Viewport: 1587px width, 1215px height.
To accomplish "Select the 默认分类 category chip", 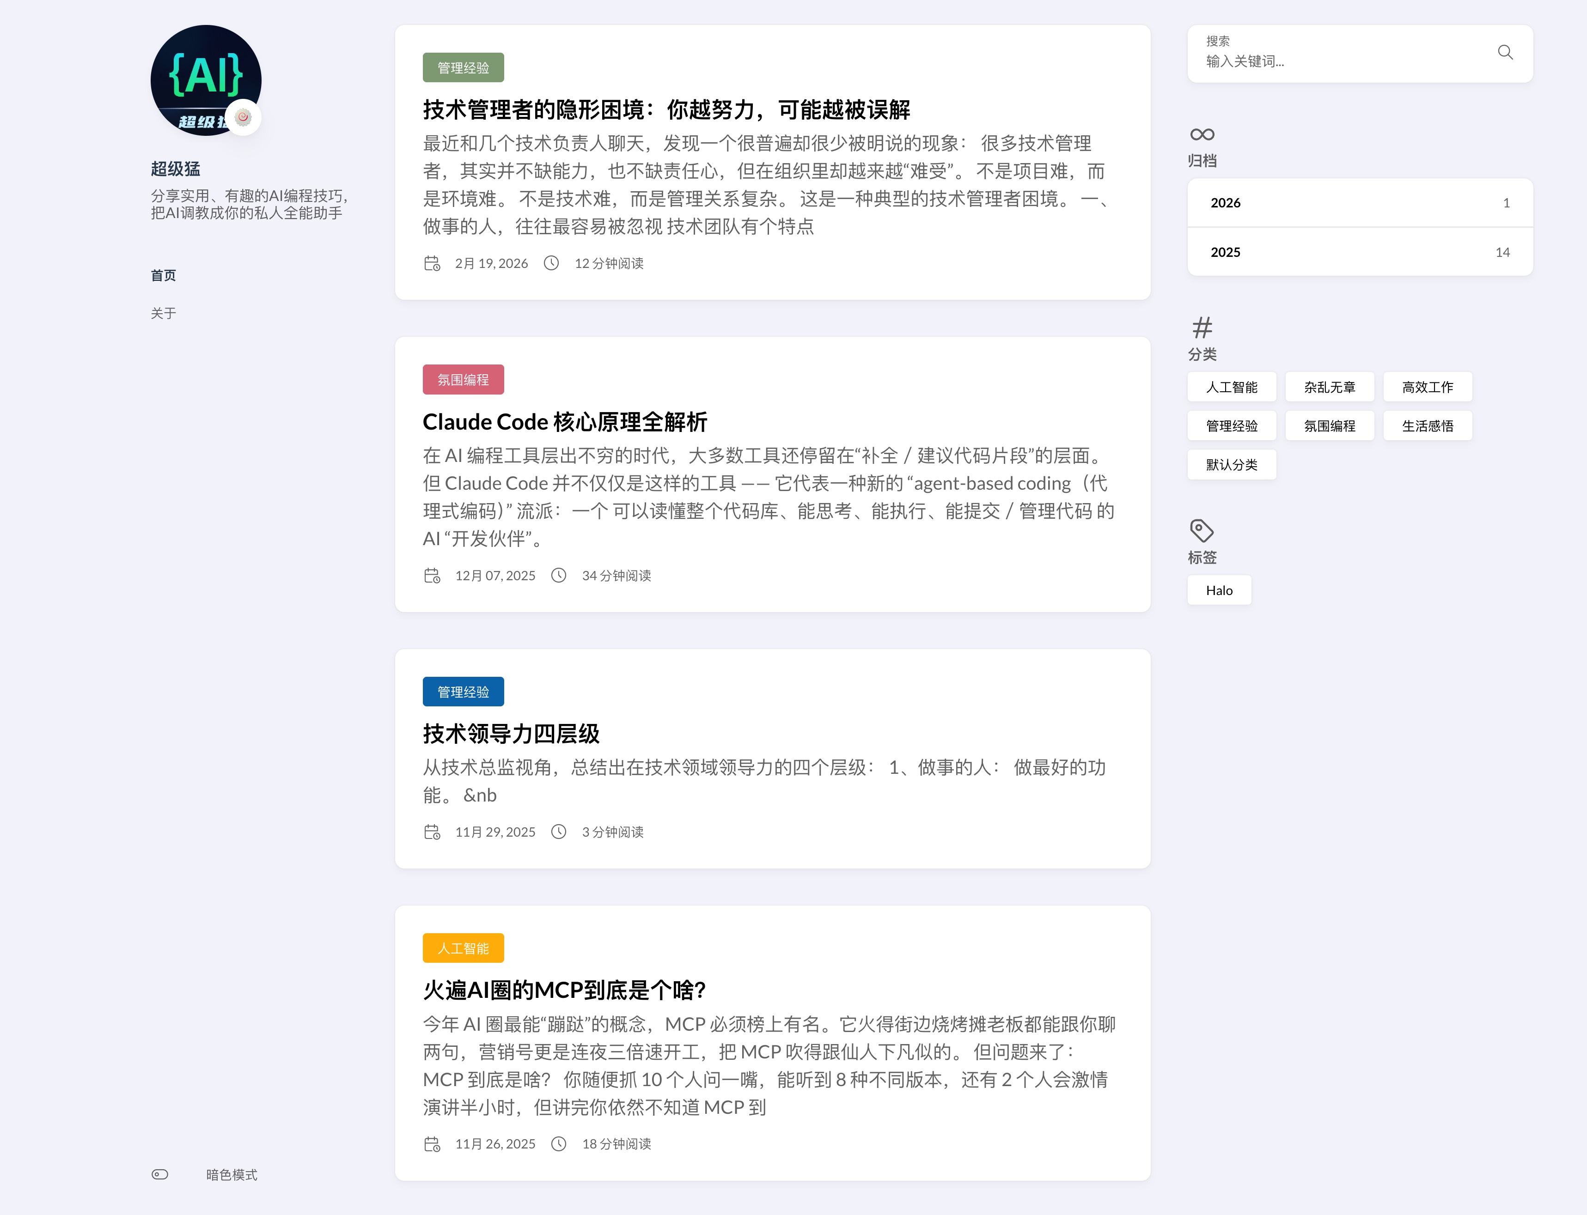I will (x=1231, y=464).
